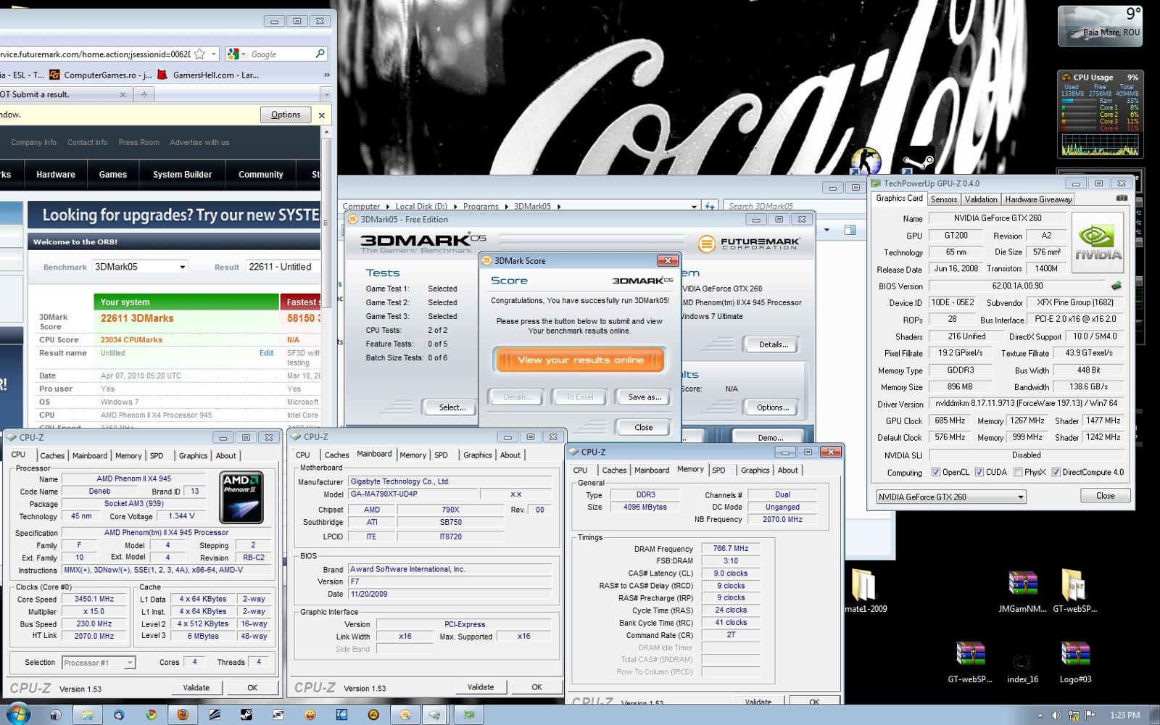Bookmark the page with the star icon
The image size is (1160, 725).
coord(199,54)
